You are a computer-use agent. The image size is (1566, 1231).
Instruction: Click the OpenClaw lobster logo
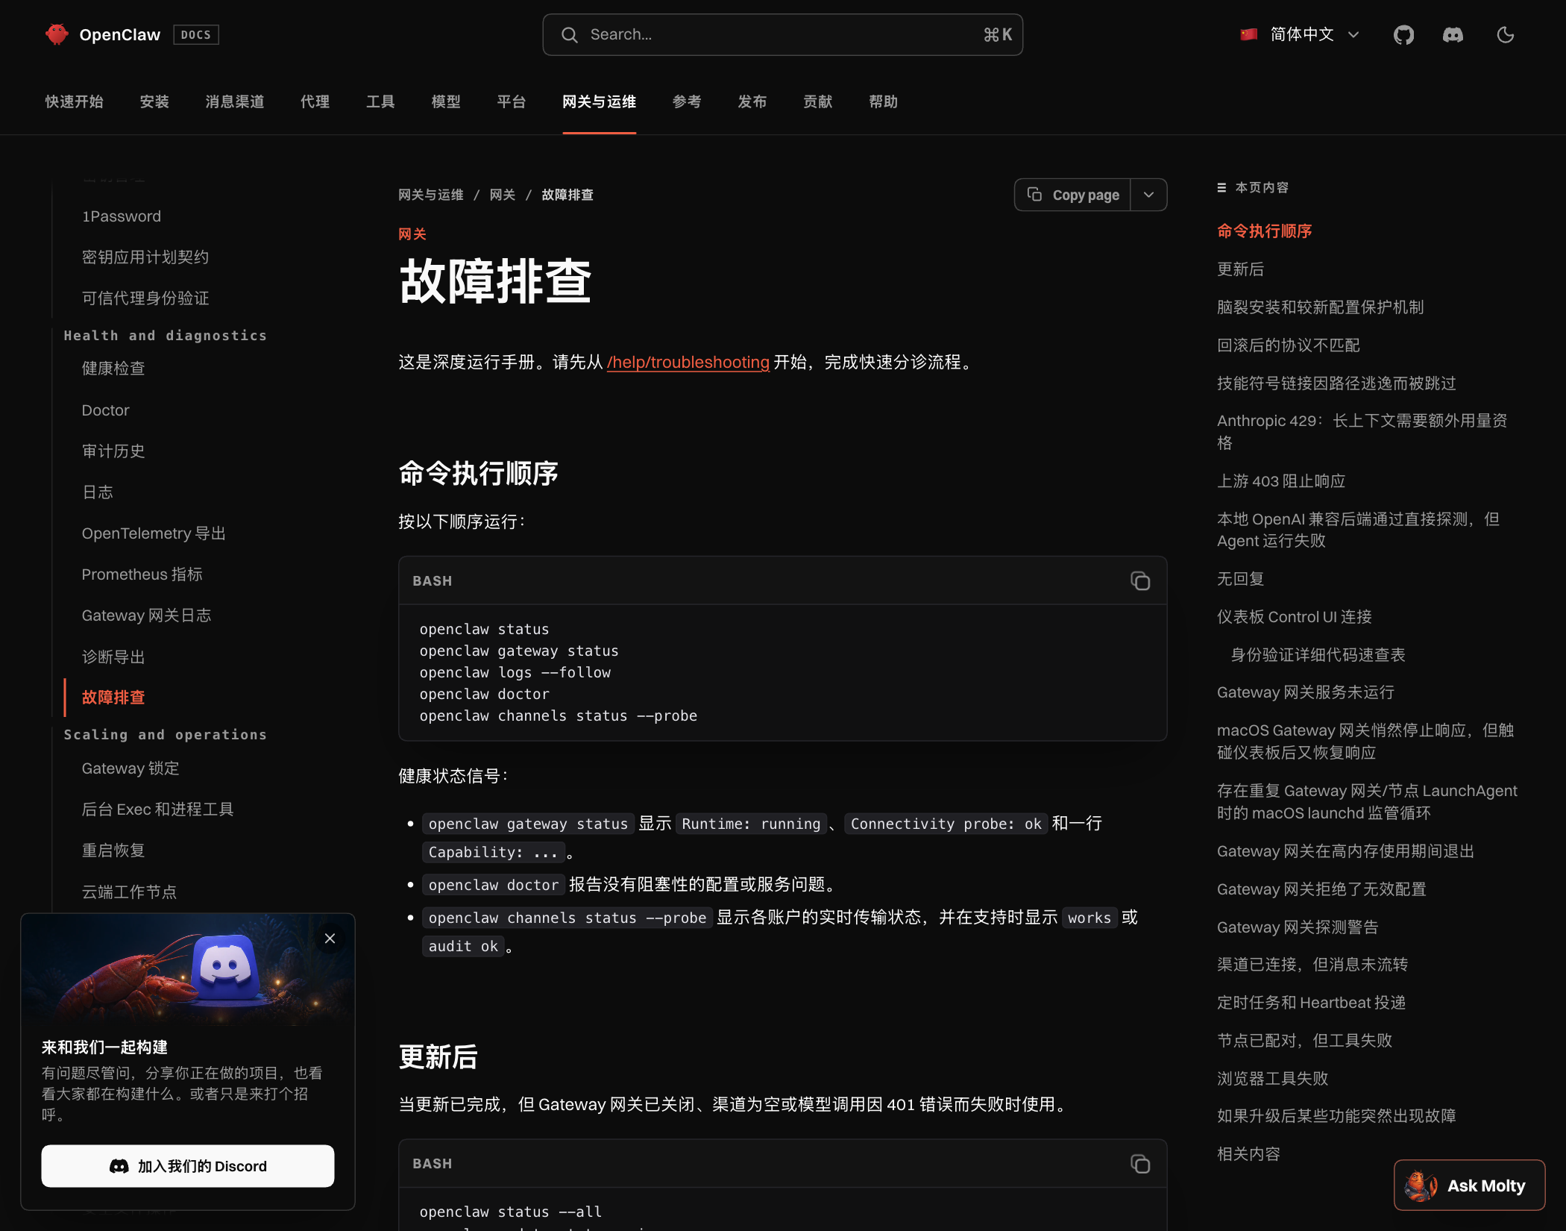coord(57,34)
